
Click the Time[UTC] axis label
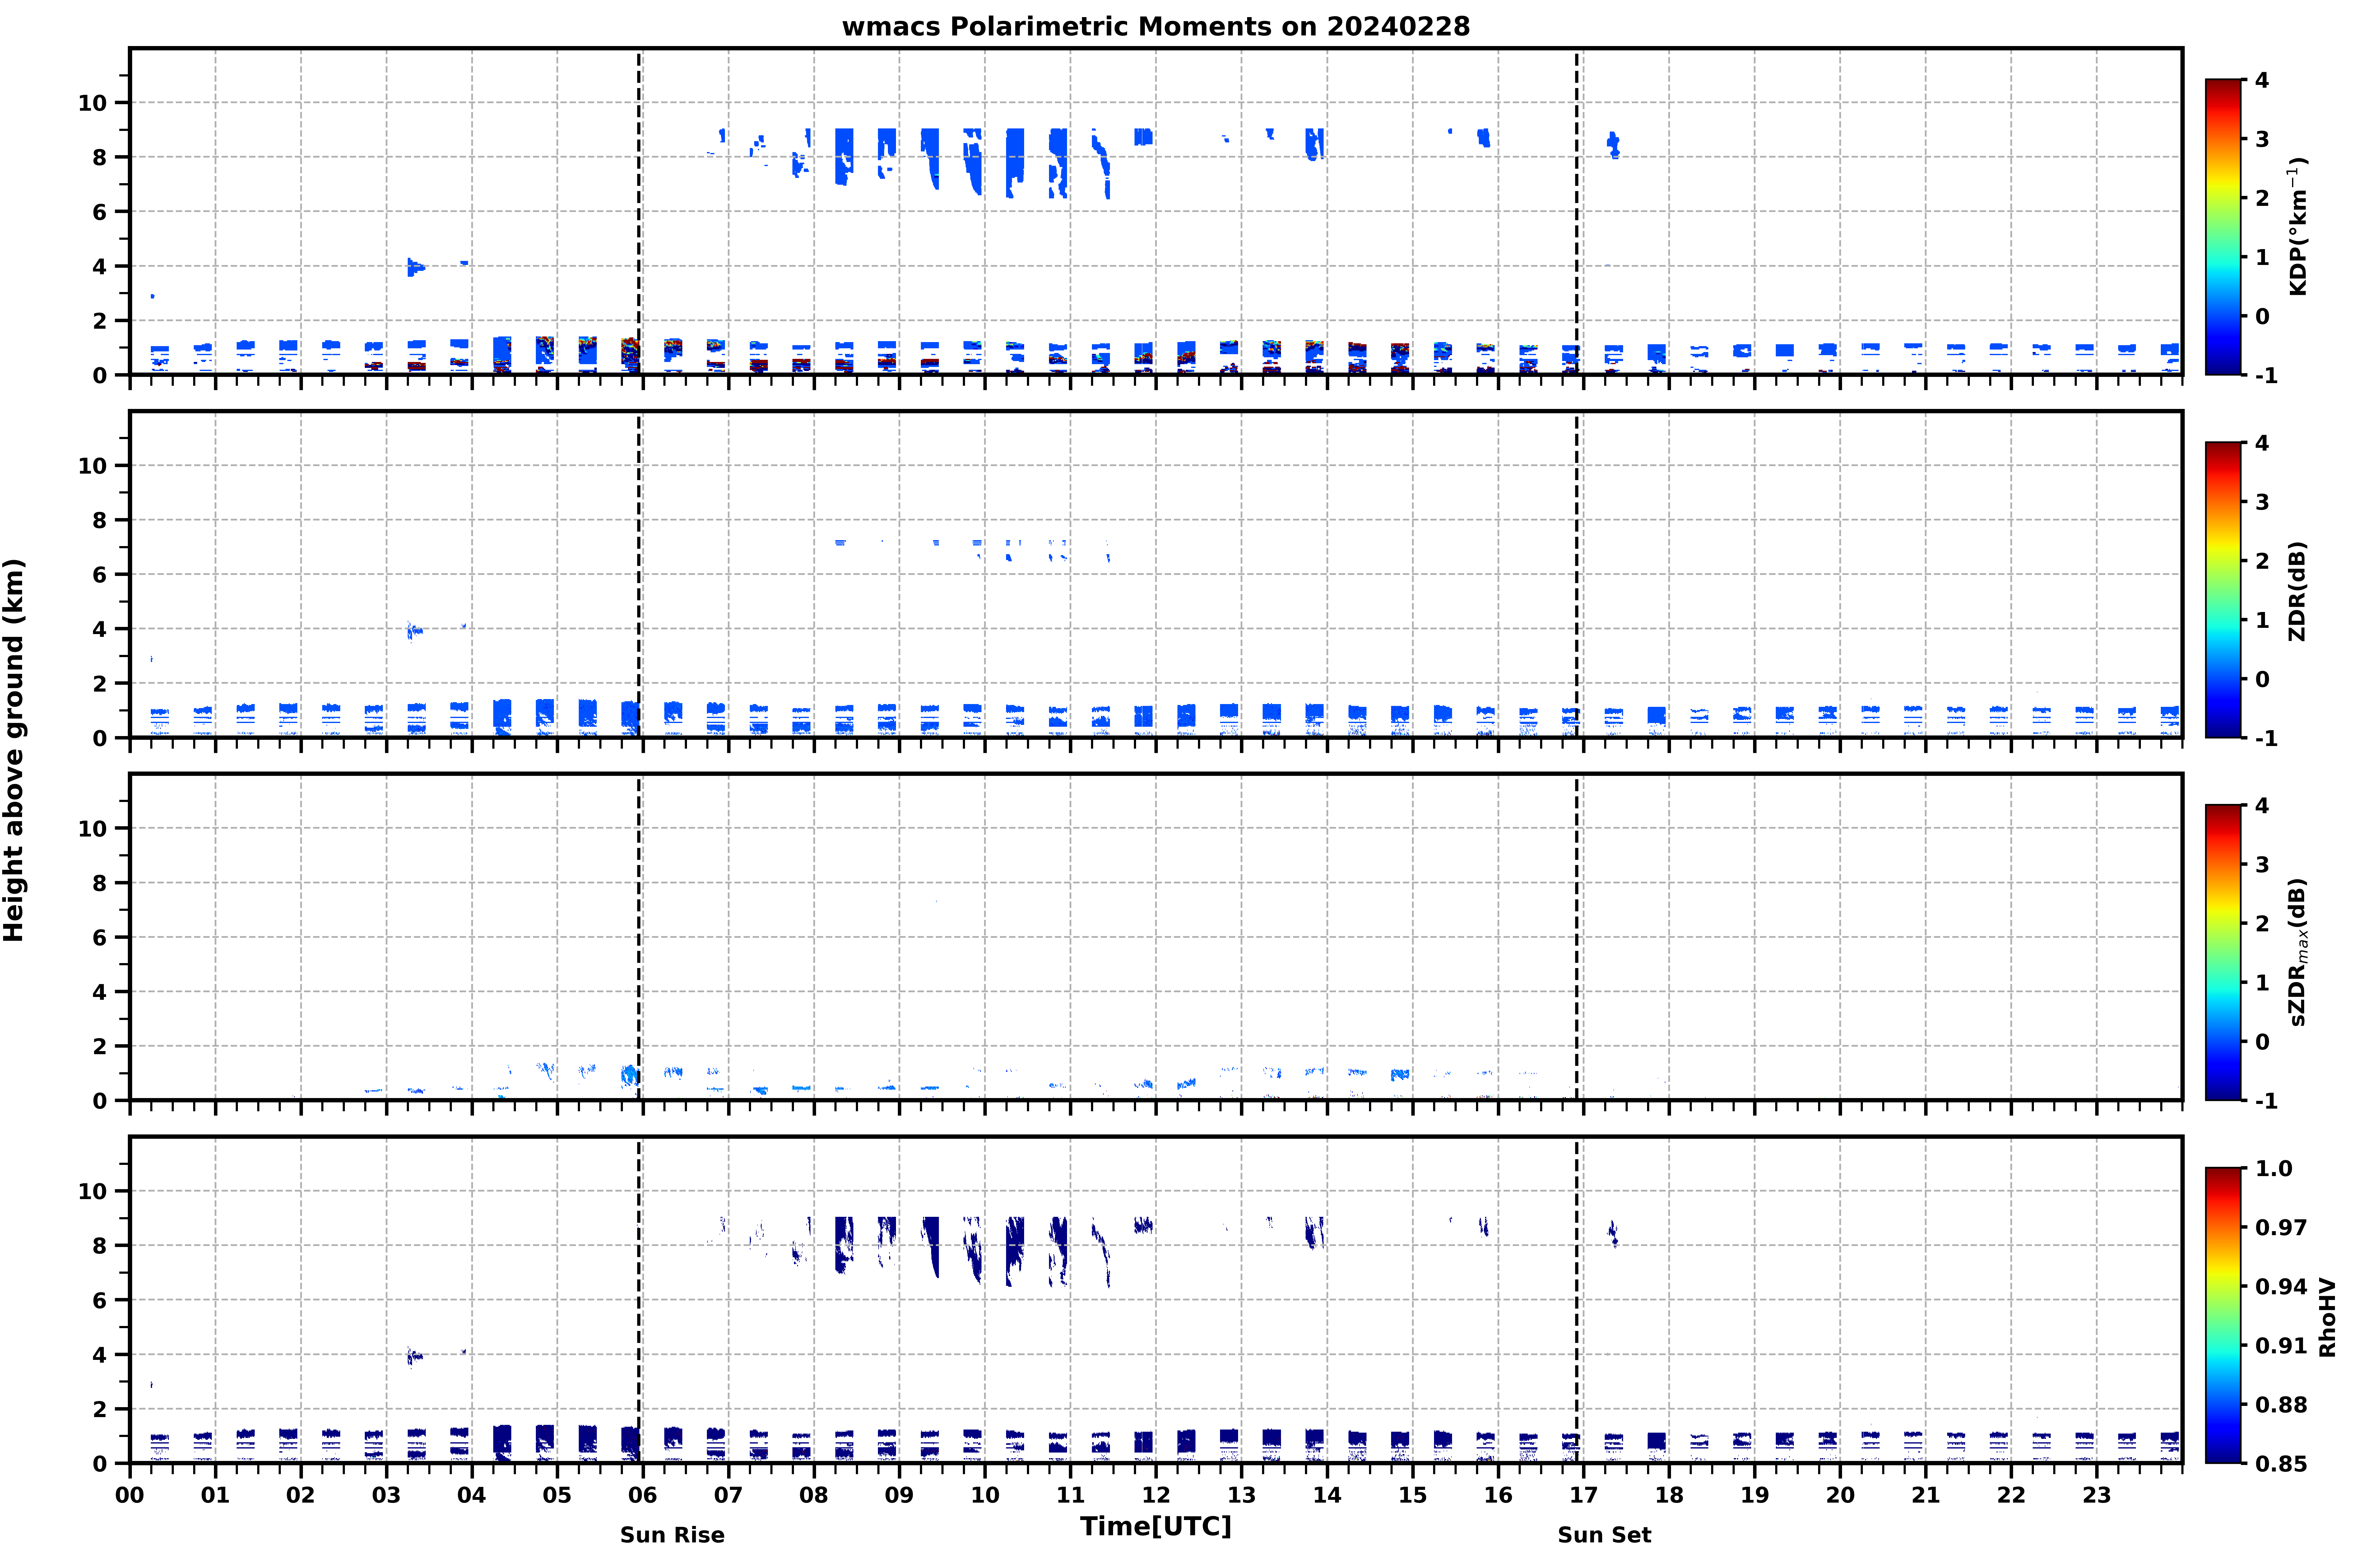(x=1156, y=1526)
